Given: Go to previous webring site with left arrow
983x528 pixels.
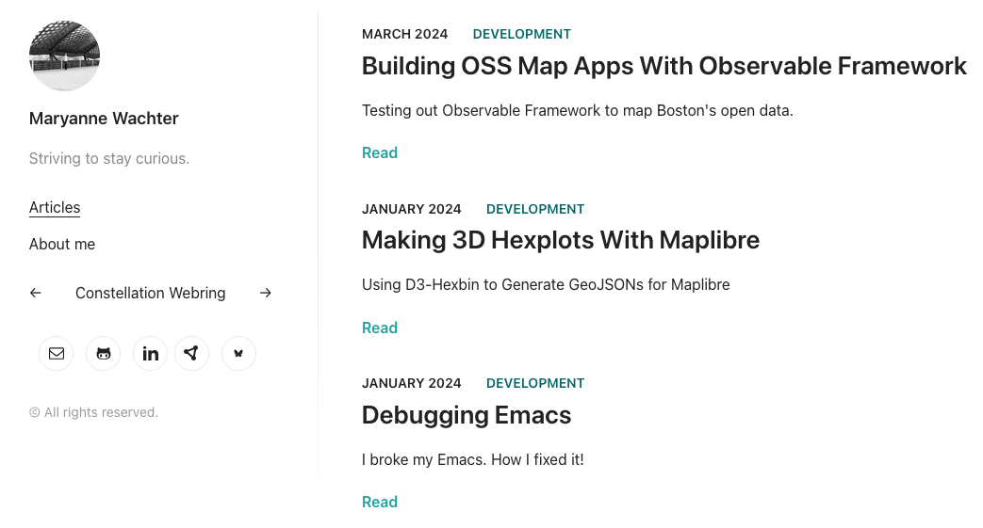Looking at the screenshot, I should 36,294.
